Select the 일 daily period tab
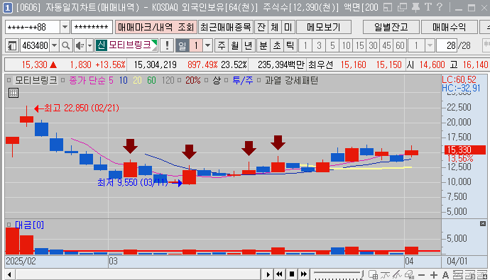This screenshot has width=490, height=280. (183, 46)
